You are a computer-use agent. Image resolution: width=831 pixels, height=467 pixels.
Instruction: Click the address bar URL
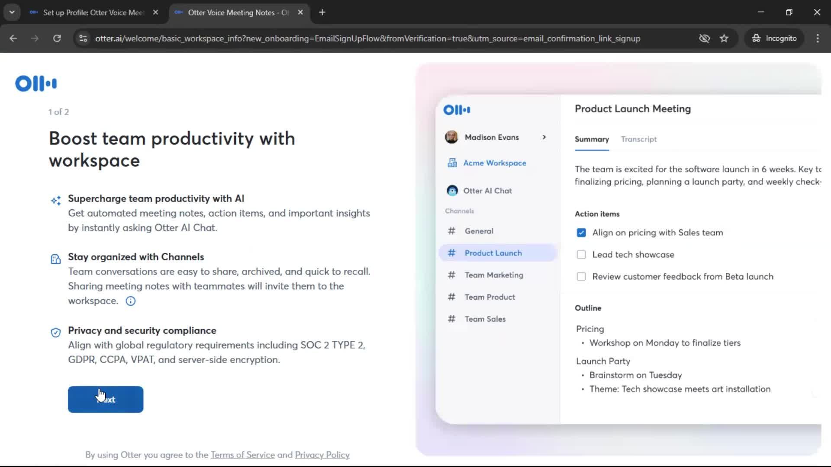[367, 38]
